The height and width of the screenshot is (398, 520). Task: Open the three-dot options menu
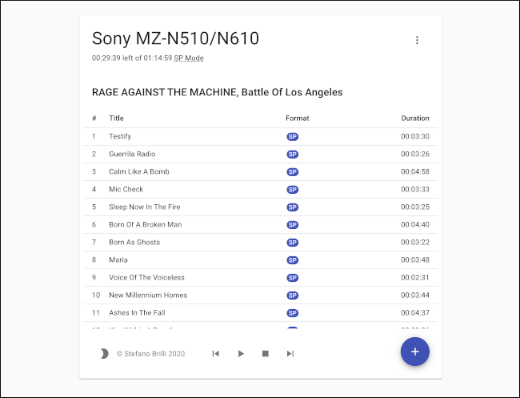[417, 40]
